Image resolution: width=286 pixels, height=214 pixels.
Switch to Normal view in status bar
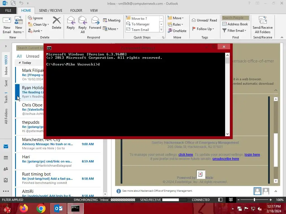220,200
